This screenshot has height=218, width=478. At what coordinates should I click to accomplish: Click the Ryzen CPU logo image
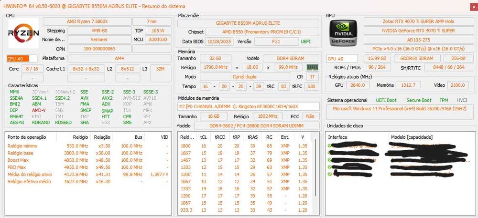point(23,33)
